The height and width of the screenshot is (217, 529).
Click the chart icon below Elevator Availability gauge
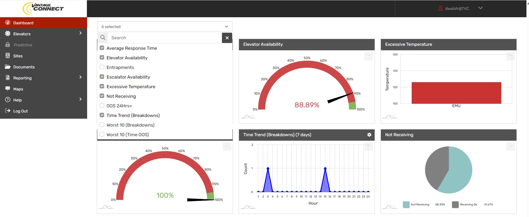[248, 117]
